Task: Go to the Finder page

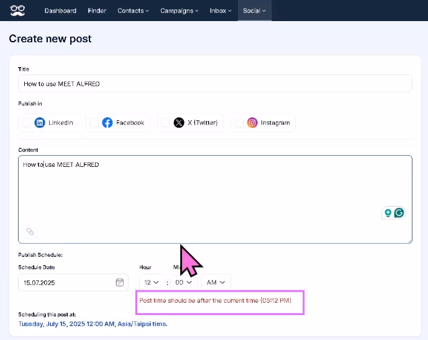Action: (x=97, y=11)
